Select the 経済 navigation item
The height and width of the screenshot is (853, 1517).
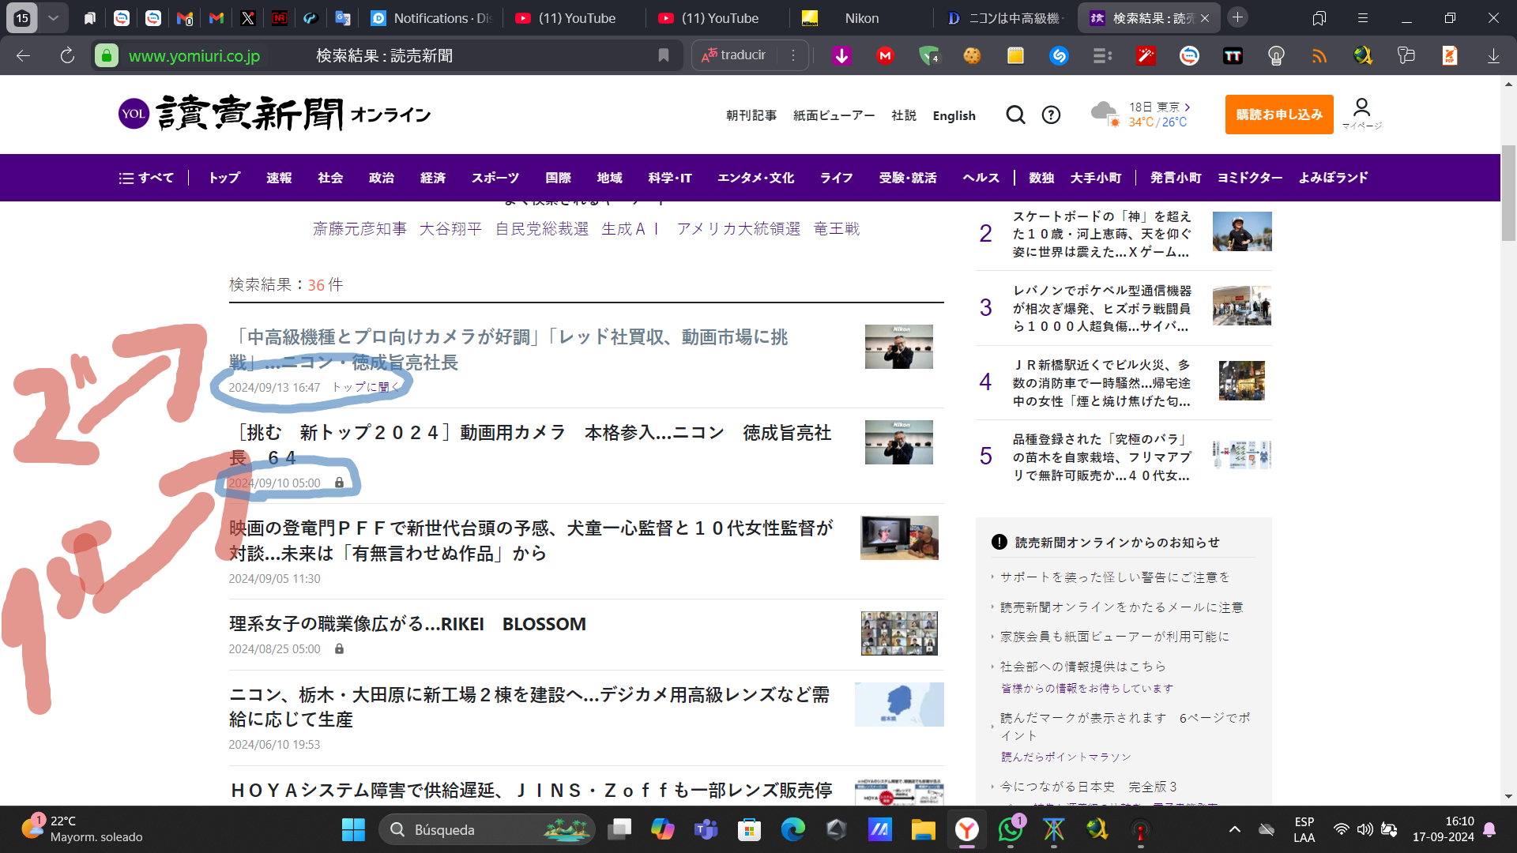pyautogui.click(x=433, y=178)
